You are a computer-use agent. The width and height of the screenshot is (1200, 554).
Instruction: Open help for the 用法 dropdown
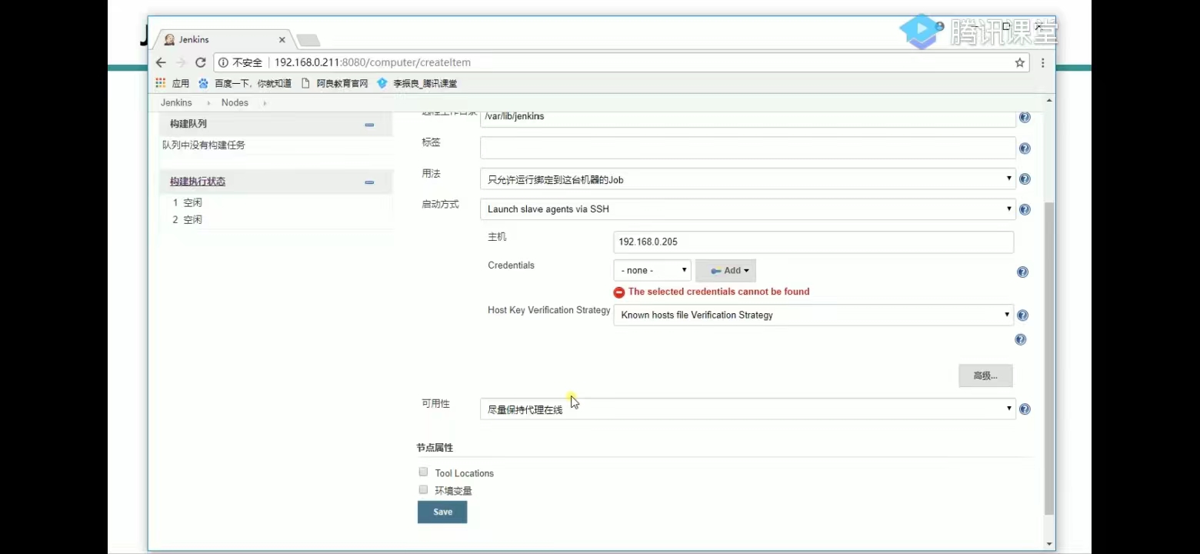point(1025,179)
